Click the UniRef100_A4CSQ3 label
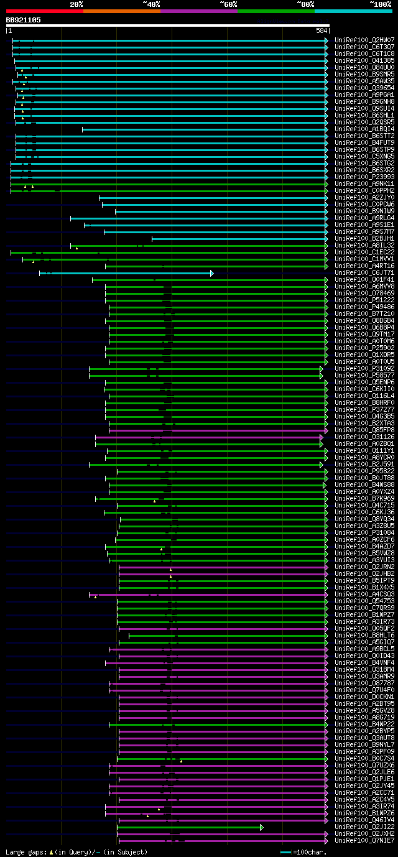 (364, 595)
